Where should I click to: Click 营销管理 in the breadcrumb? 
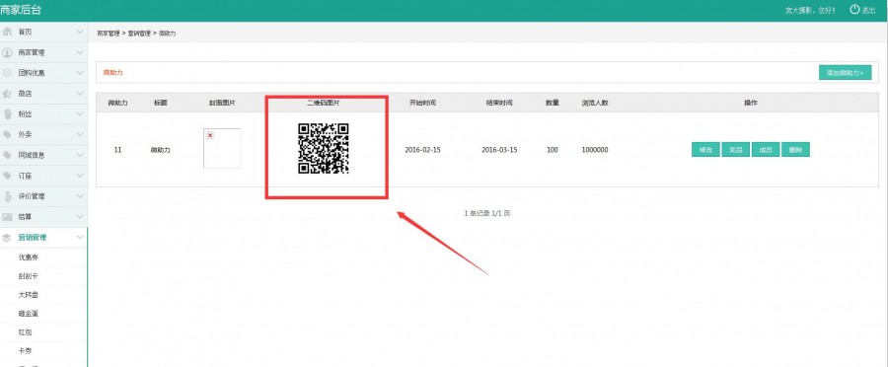(139, 34)
